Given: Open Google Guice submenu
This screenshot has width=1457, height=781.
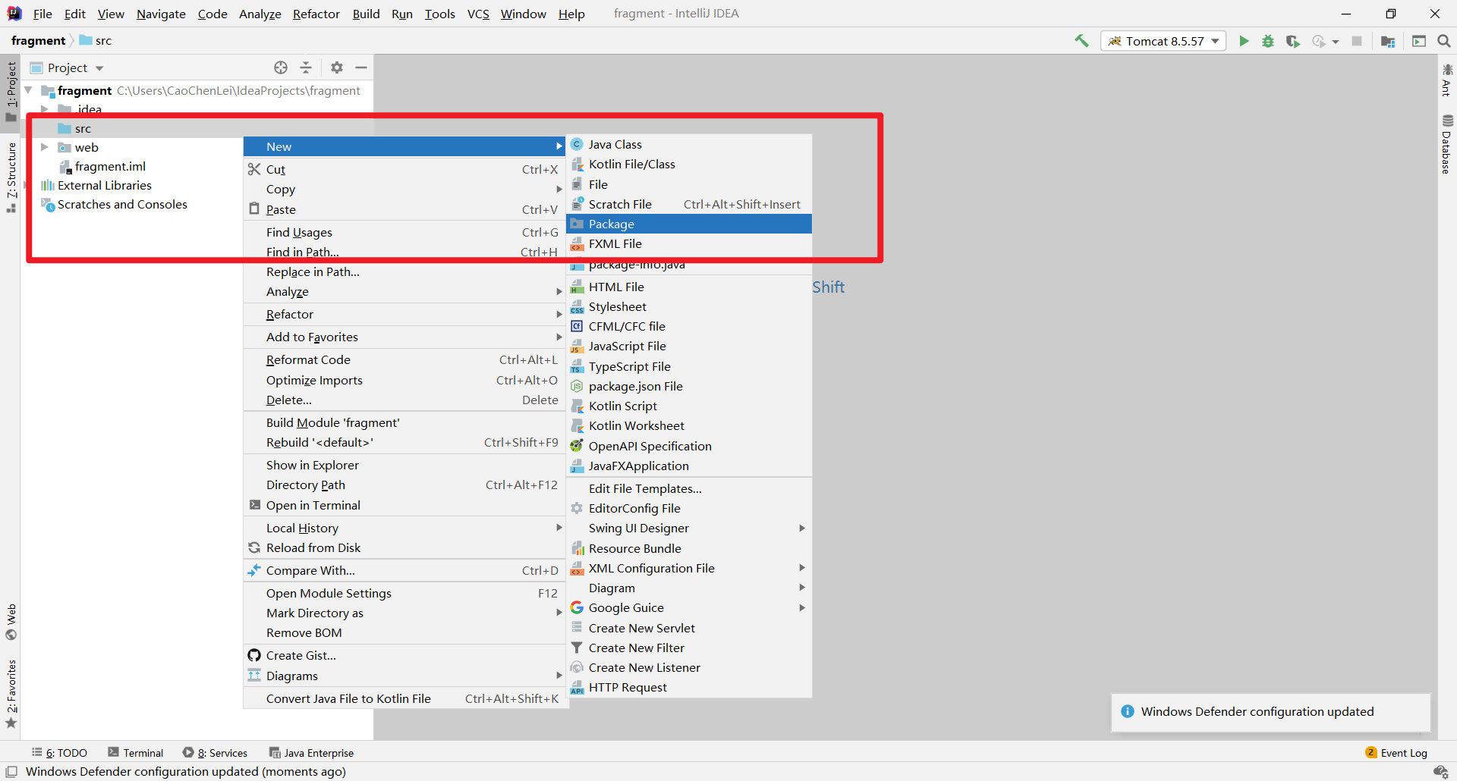Looking at the screenshot, I should [689, 607].
